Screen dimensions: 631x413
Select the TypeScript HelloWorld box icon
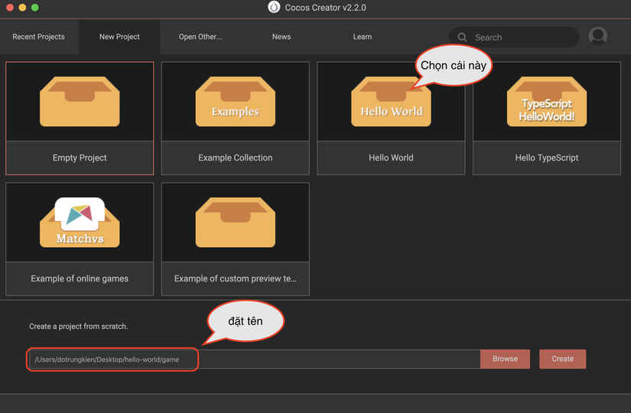tap(547, 102)
